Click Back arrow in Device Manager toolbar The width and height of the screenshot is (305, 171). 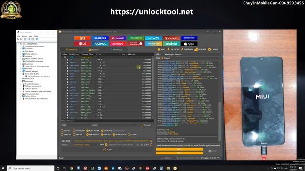coord(18,39)
